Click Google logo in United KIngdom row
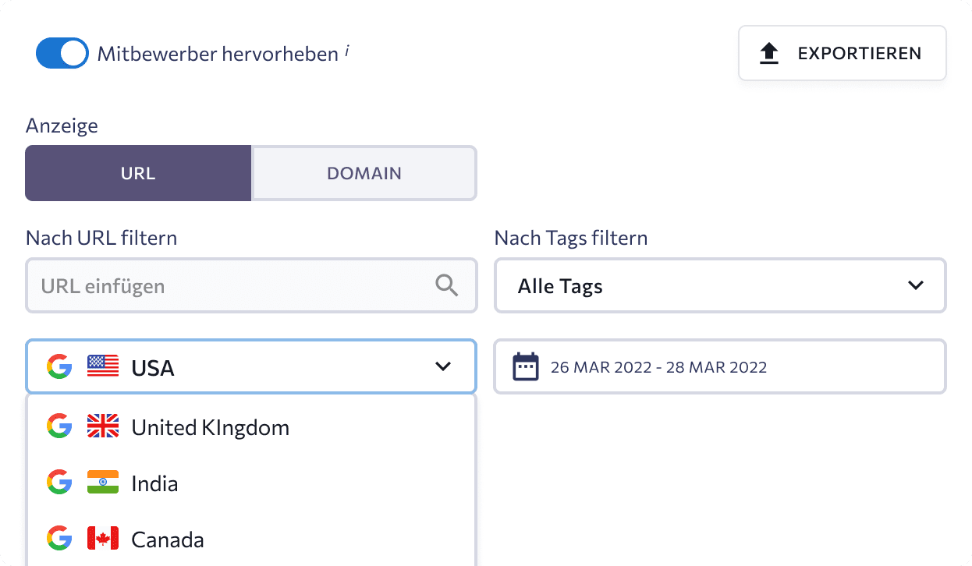The image size is (972, 566). (59, 426)
